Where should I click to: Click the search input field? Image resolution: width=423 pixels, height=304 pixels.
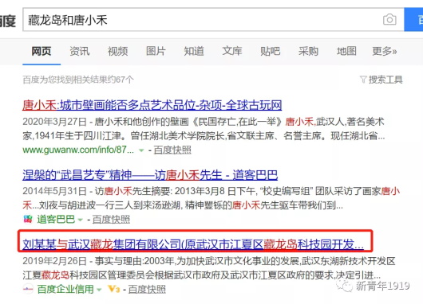(203, 20)
